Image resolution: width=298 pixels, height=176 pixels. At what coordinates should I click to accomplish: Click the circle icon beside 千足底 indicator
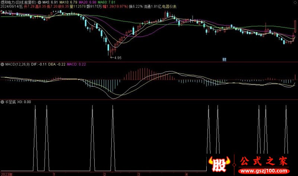[3, 102]
